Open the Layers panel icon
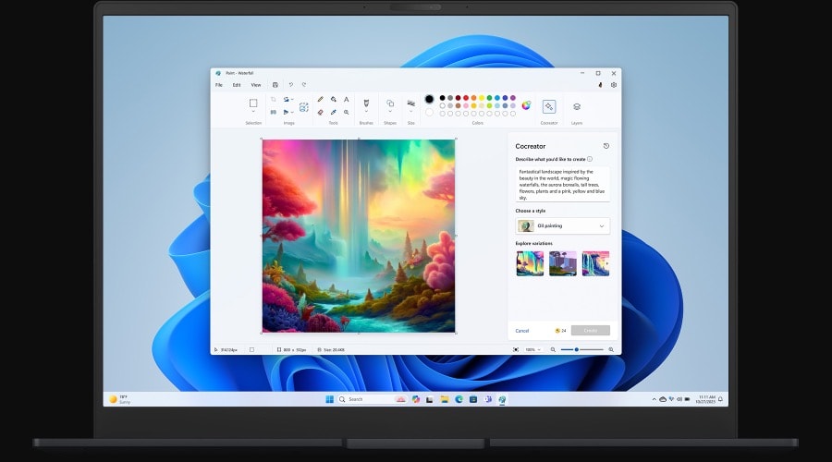Screen dimensions: 832x462 coord(577,106)
